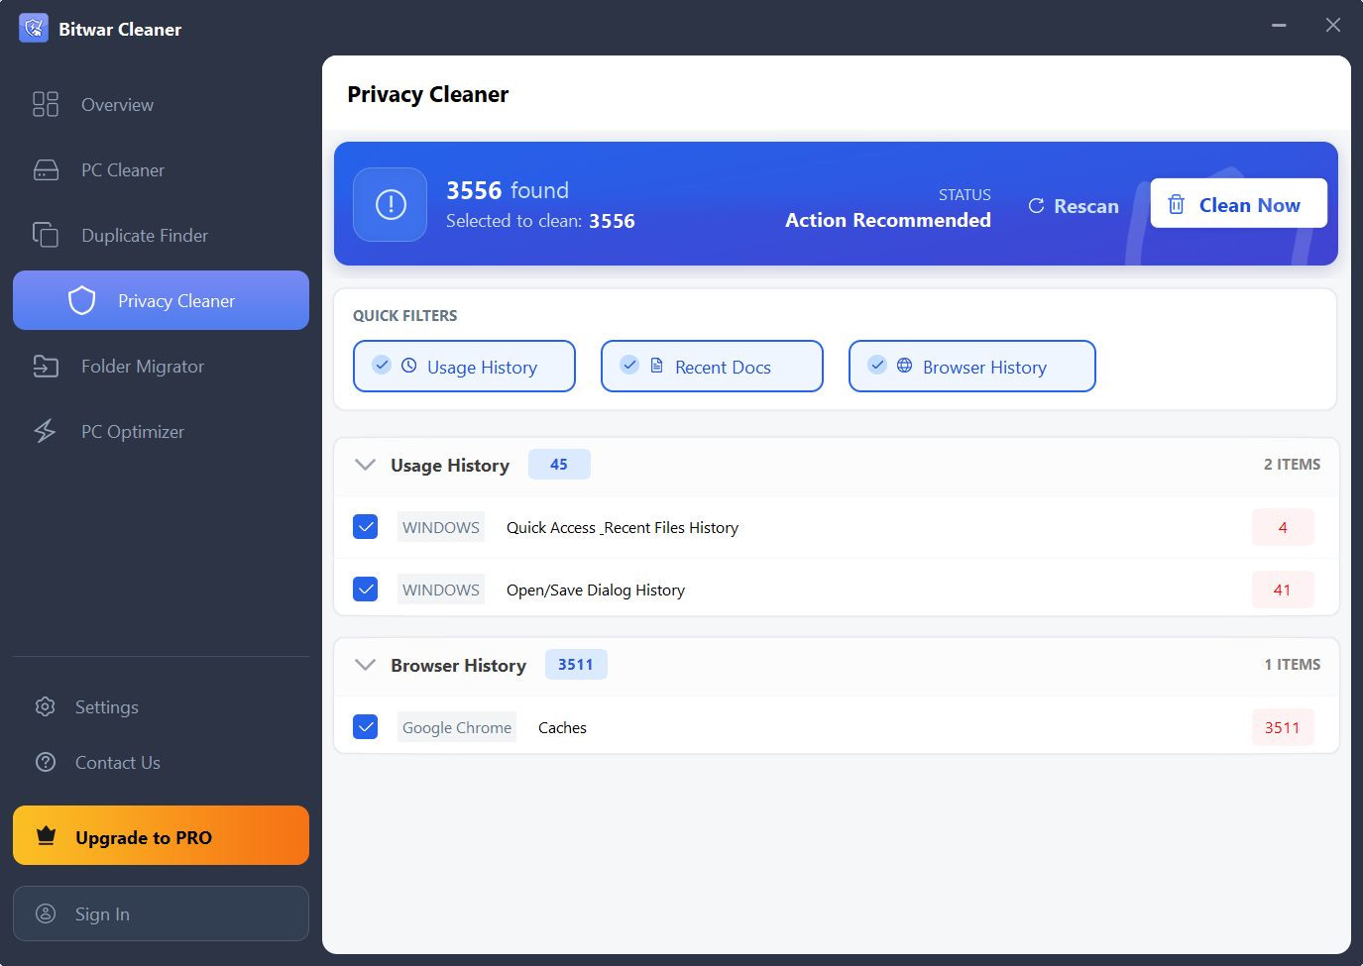Click the Google Chrome tag
The height and width of the screenshot is (966, 1363).
(x=457, y=727)
